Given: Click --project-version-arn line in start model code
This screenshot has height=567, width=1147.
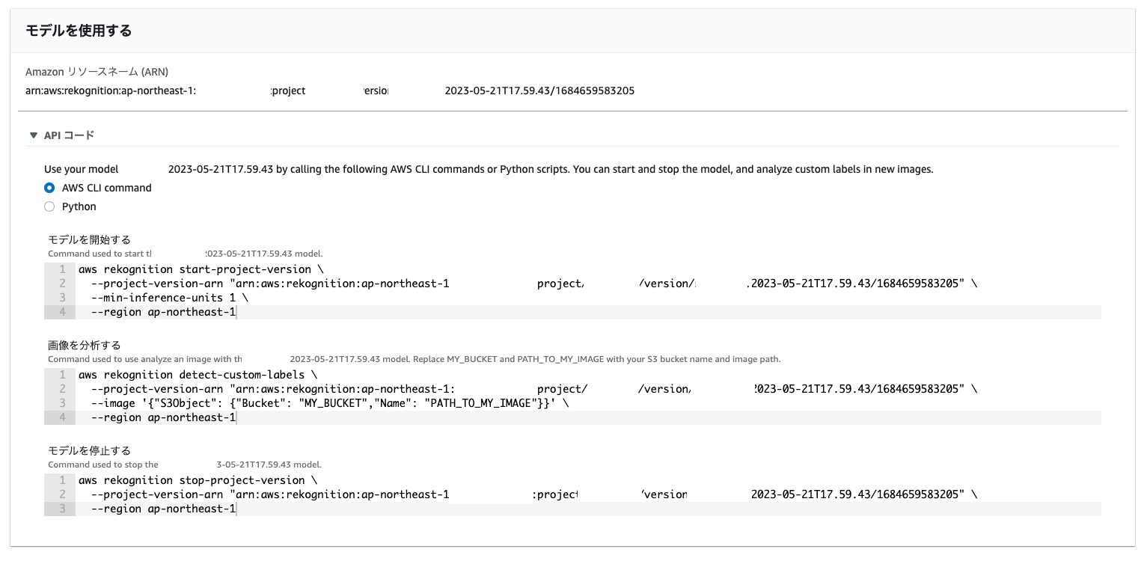Looking at the screenshot, I should click(x=533, y=283).
